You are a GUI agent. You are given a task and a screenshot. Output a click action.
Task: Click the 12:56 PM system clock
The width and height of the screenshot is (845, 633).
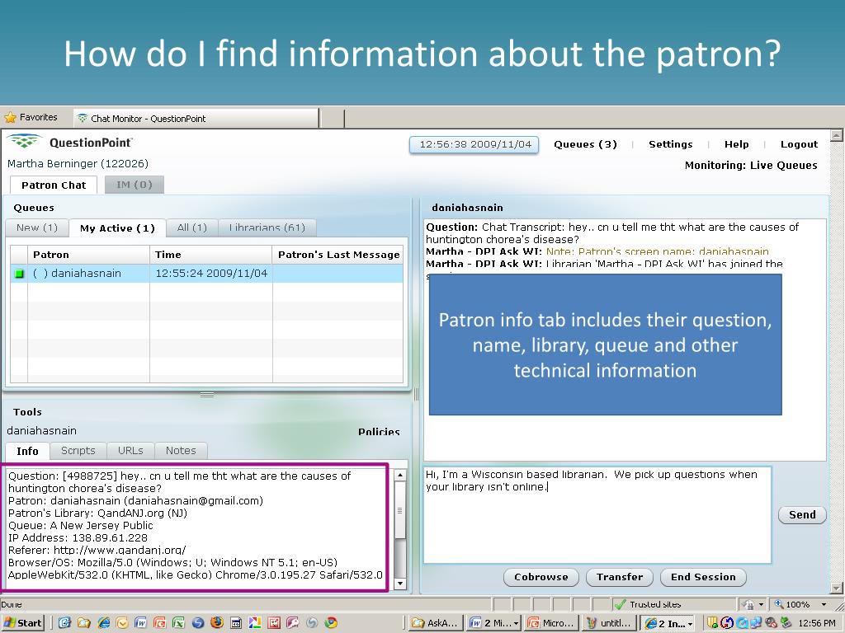(x=817, y=623)
